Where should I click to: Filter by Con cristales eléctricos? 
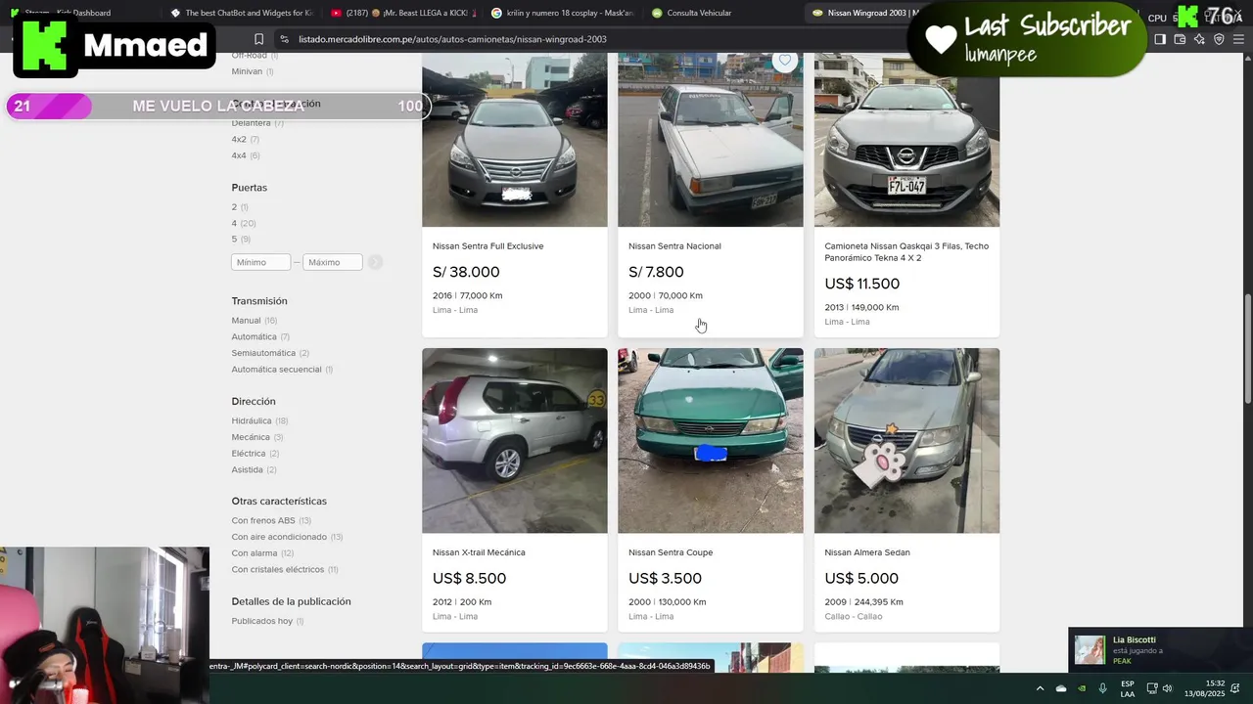[285, 569]
